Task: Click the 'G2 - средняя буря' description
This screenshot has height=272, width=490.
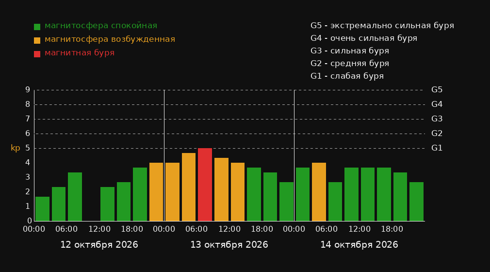Action: point(350,64)
